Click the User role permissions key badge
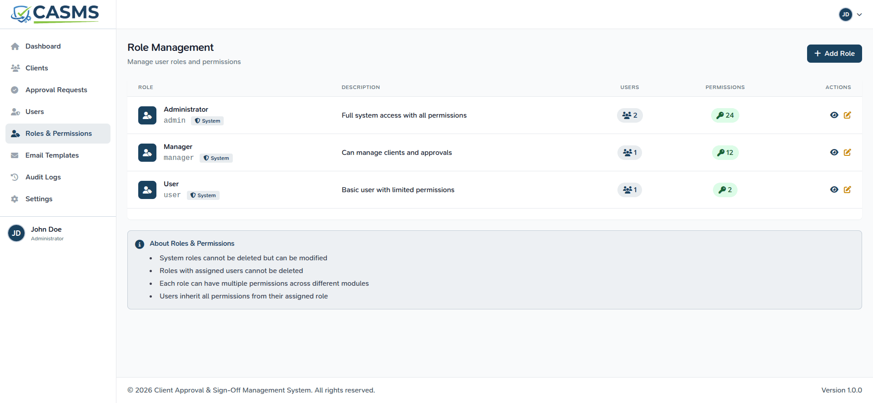This screenshot has height=403, width=873. 725,190
